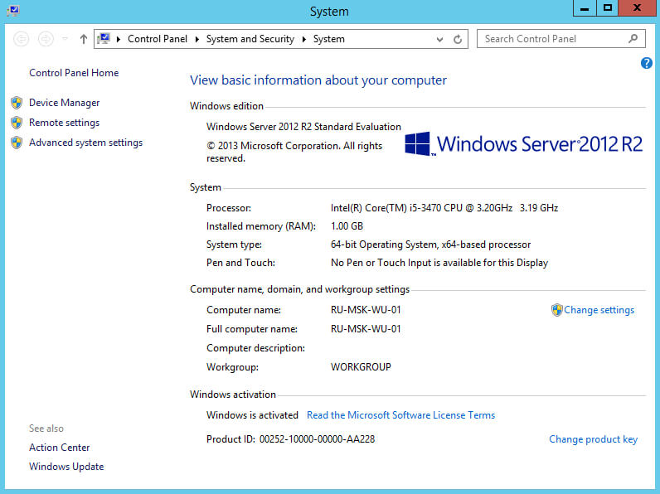Click the Product ID 00252-10000-00000-AA228
The width and height of the screenshot is (660, 494).
317,439
